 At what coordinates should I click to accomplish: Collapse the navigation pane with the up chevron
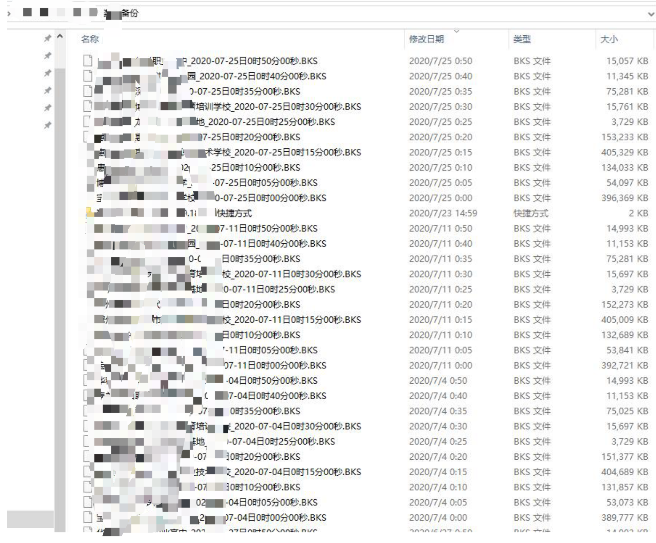pyautogui.click(x=60, y=37)
